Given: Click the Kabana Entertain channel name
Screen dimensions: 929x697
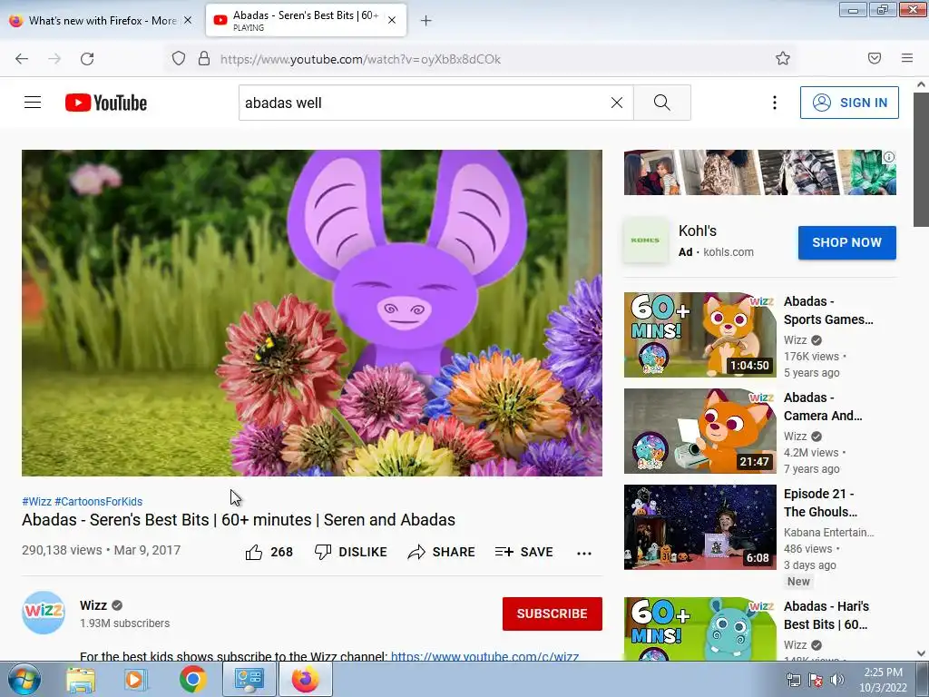Looking at the screenshot, I should coord(829,532).
